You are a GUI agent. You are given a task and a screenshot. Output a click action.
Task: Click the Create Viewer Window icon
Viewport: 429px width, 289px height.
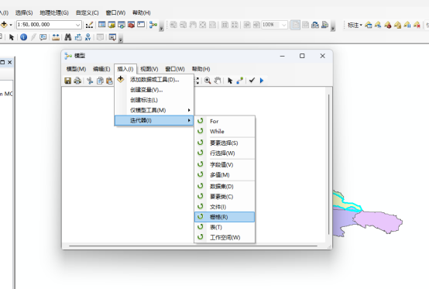[112, 37]
